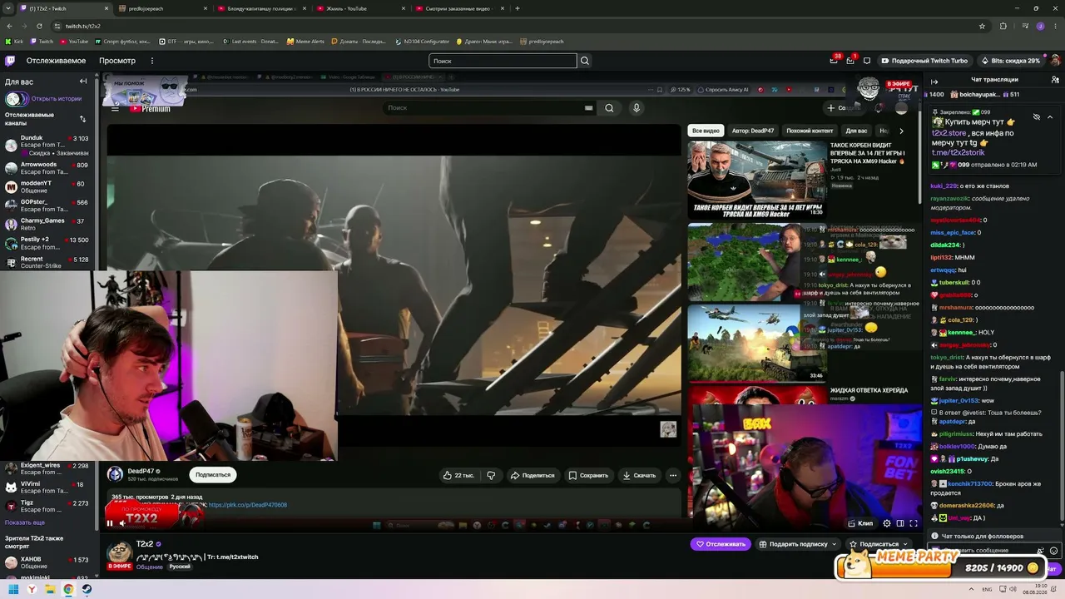Open the Twitch user avatar menu
1065x599 pixels.
(x=1056, y=61)
